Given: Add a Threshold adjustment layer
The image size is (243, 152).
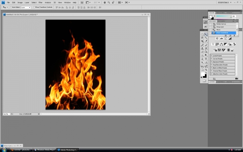Looking at the screenshot, I should pos(224,50).
